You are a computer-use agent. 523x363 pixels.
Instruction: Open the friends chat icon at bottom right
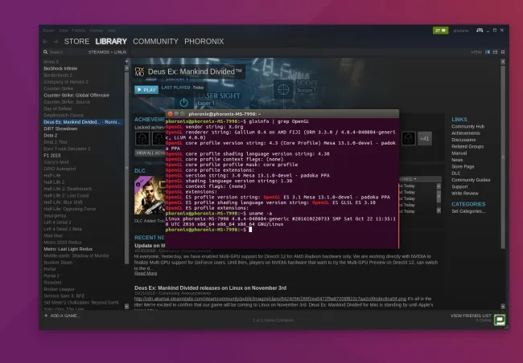[x=500, y=320]
